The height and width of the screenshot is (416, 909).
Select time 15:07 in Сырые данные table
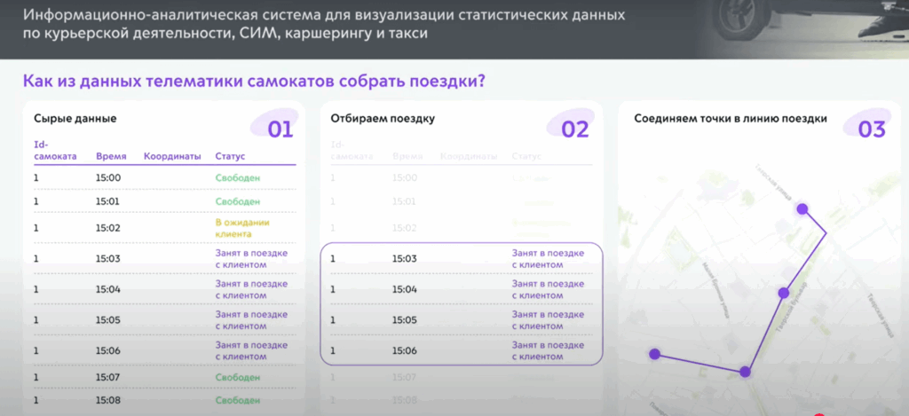click(107, 377)
